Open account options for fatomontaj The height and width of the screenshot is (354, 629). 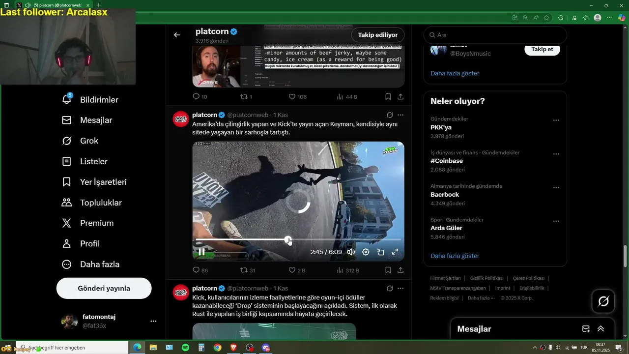coord(153,321)
